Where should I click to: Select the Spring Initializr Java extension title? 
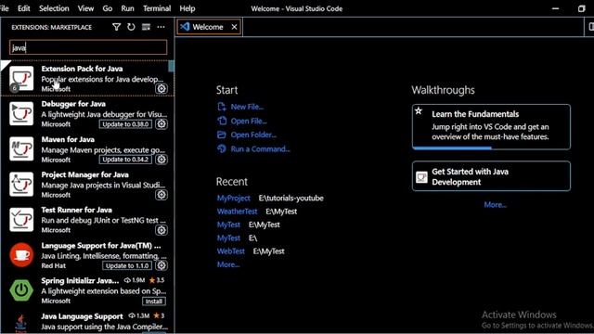[x=80, y=280]
